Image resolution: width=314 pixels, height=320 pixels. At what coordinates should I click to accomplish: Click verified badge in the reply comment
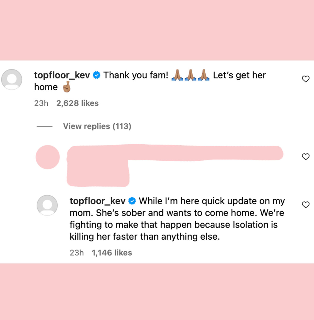coord(132,201)
